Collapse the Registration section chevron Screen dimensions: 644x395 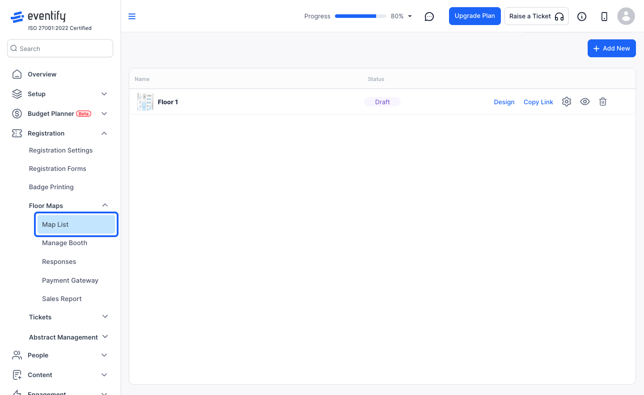104,133
